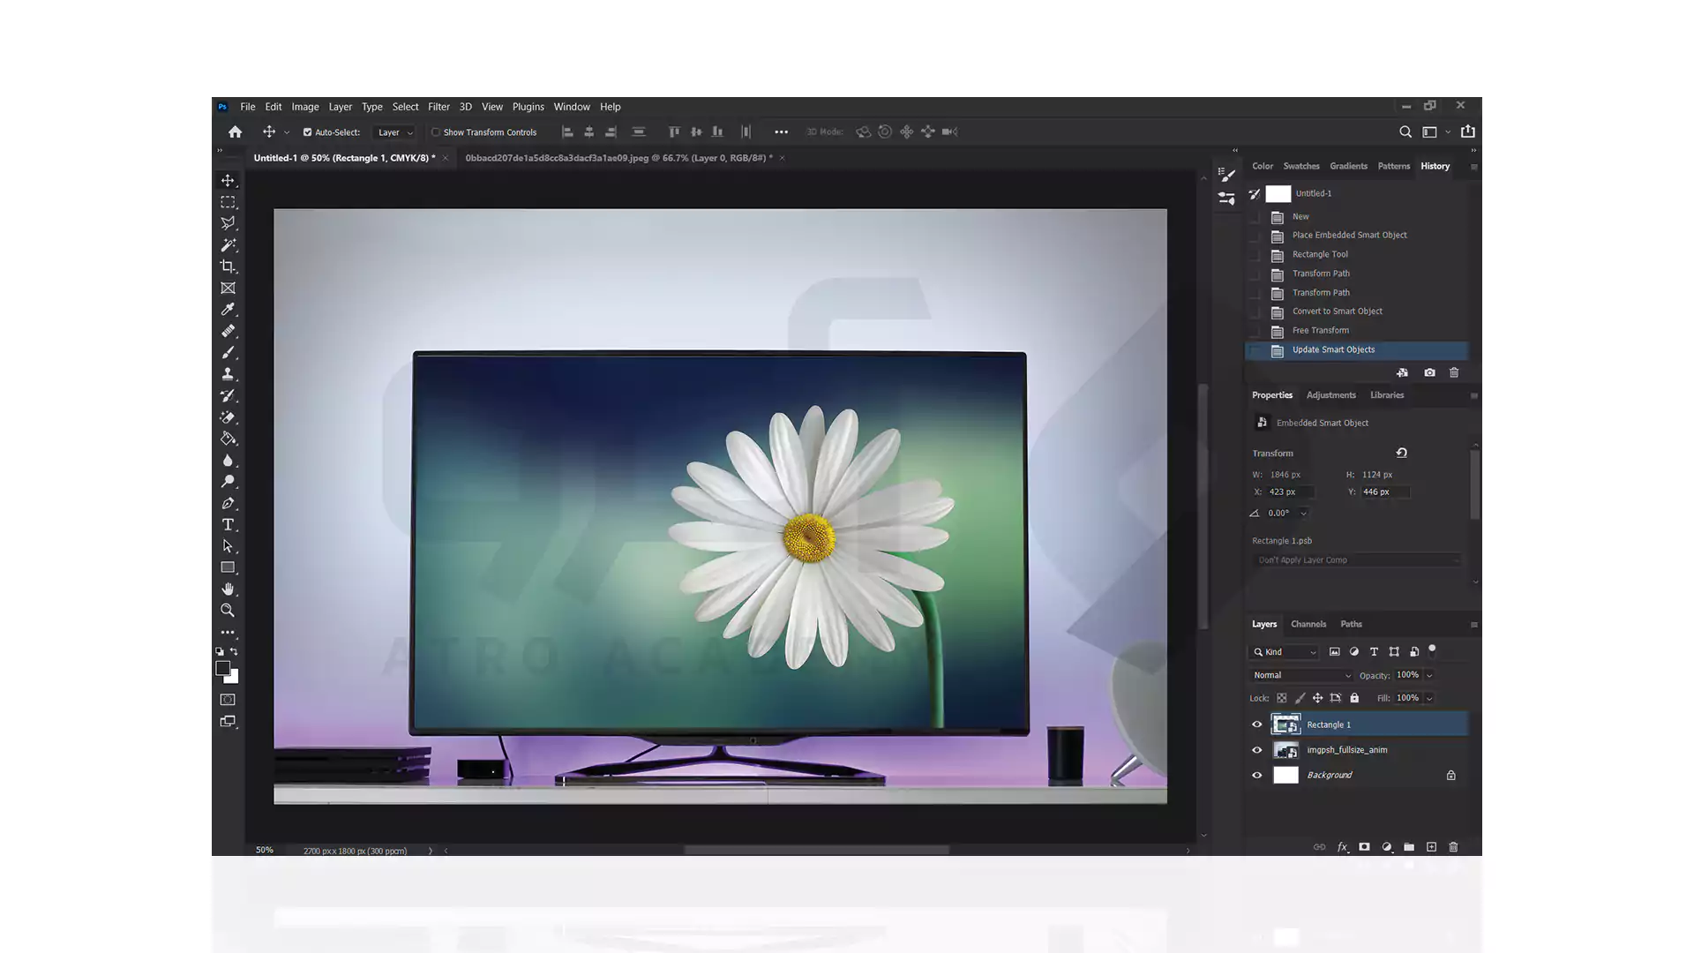Screen dimensions: 1694x953
Task: Pick the Dodge tool
Action: pos(228,482)
